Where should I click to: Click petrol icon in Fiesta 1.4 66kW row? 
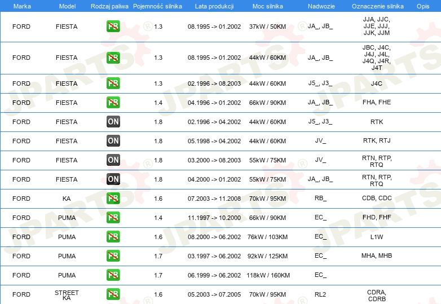pyautogui.click(x=113, y=102)
